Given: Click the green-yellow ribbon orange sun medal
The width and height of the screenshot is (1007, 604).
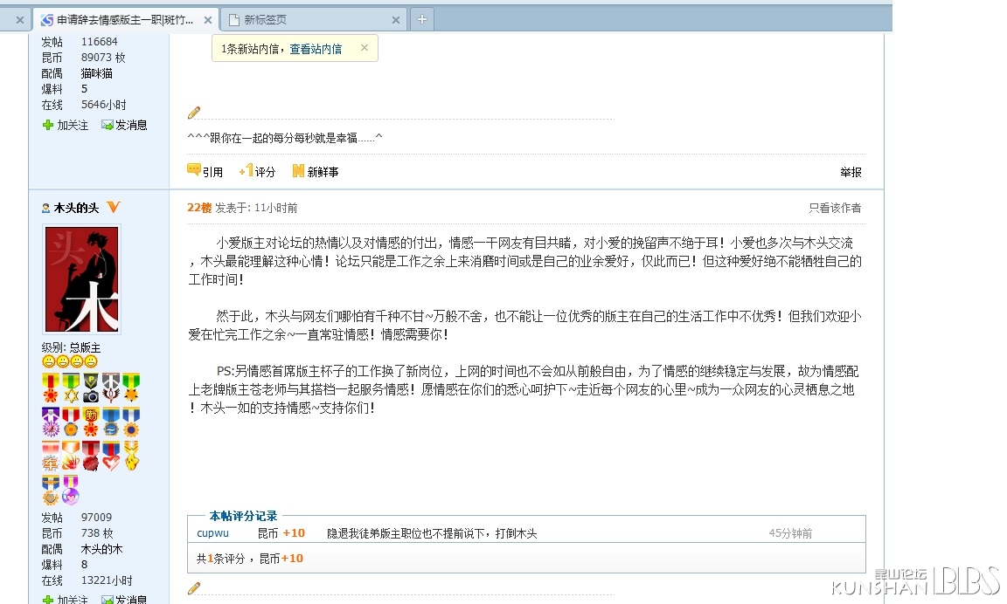Looking at the screenshot, I should point(131,388).
